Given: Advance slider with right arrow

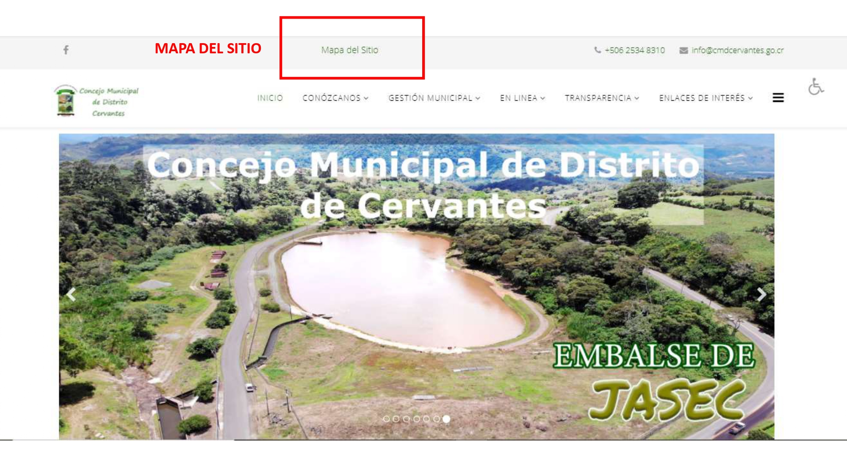Looking at the screenshot, I should [761, 294].
